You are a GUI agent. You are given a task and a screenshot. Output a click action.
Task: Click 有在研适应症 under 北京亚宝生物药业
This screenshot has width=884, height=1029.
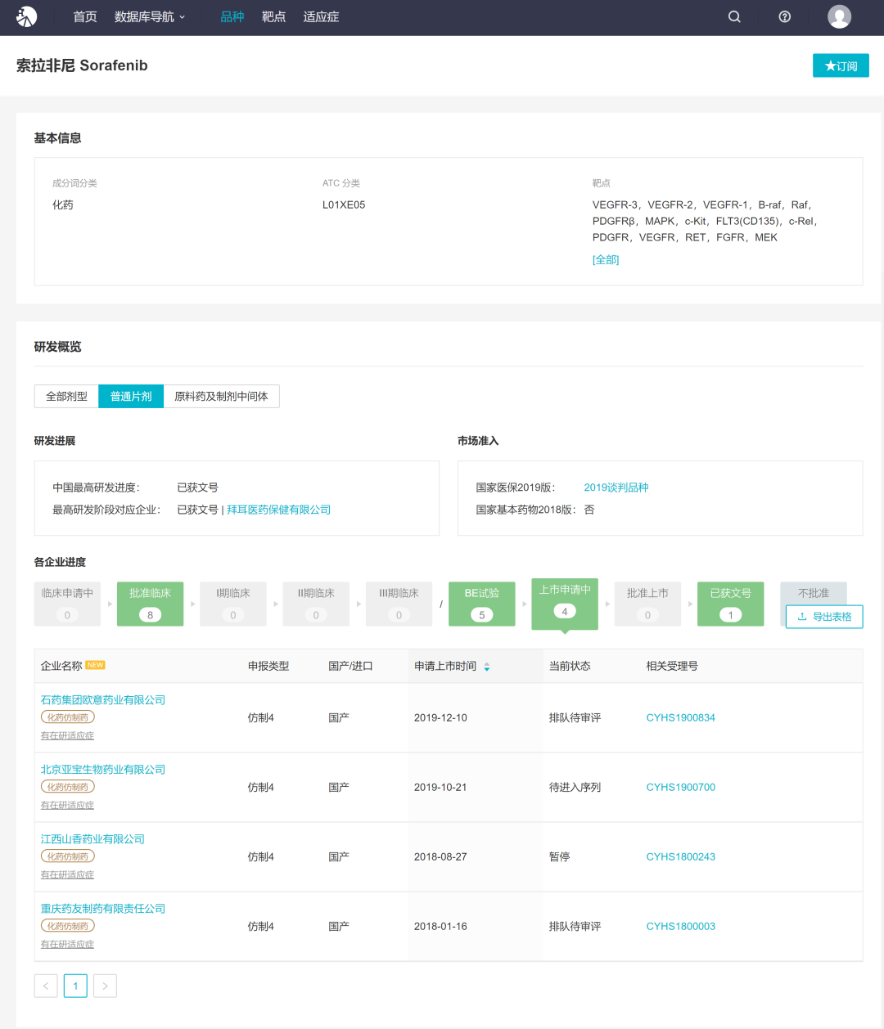(x=67, y=805)
